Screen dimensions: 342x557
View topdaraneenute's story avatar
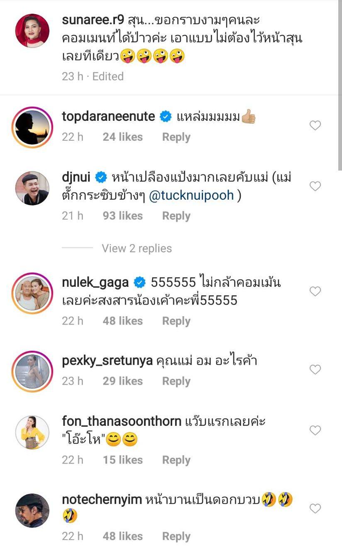[32, 127]
